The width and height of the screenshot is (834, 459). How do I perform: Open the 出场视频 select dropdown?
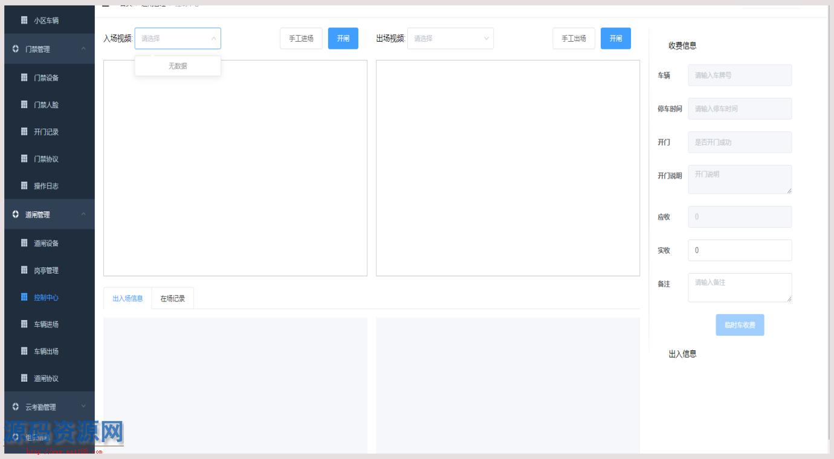[450, 38]
